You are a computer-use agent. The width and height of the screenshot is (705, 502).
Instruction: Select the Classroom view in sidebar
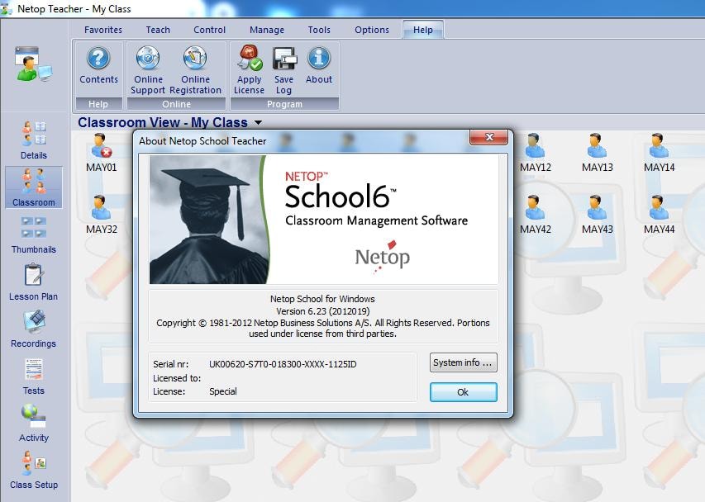coord(34,187)
